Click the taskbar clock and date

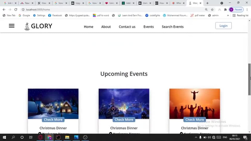(x=235, y=137)
